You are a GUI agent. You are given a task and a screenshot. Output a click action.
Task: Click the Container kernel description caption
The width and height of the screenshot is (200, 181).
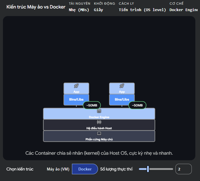coord(99,153)
